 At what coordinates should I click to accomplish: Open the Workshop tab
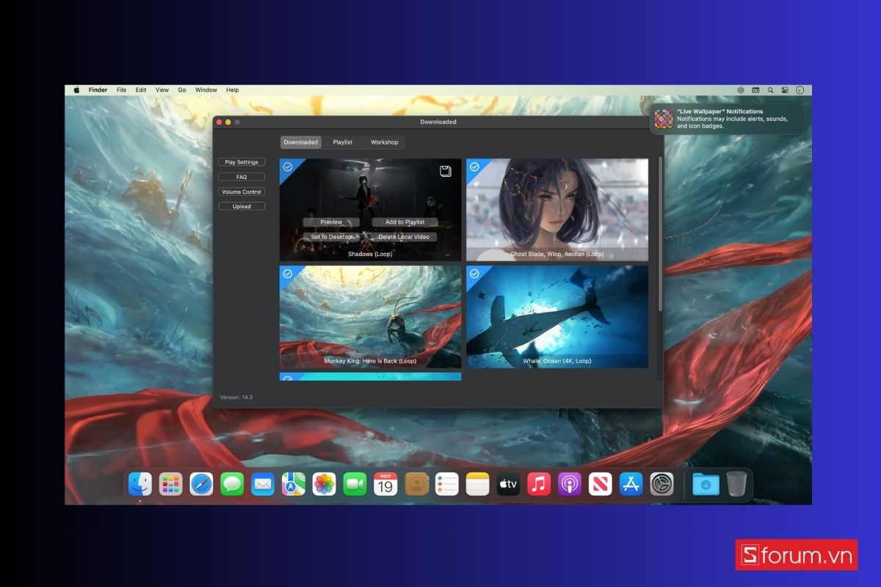385,142
